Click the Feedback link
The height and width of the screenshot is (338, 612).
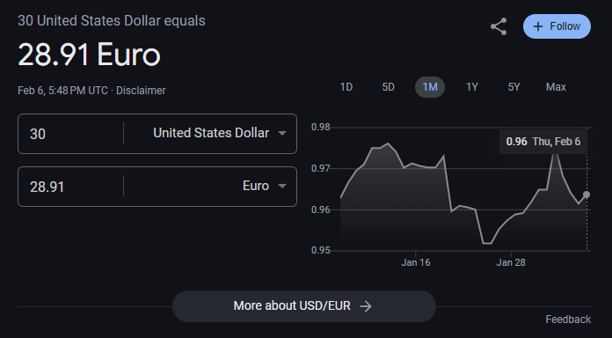point(568,320)
